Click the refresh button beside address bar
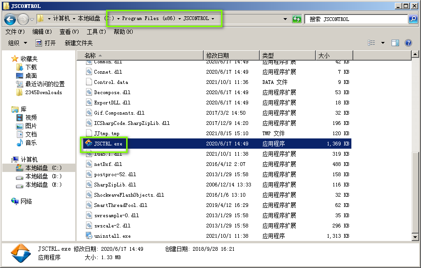 [x=297, y=19]
